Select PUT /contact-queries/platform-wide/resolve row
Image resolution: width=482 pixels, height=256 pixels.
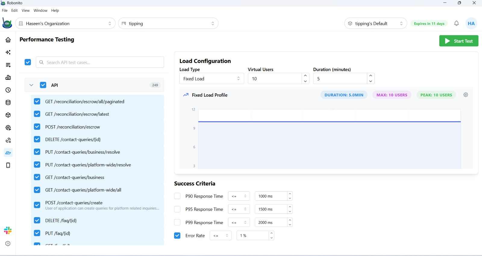click(97, 165)
